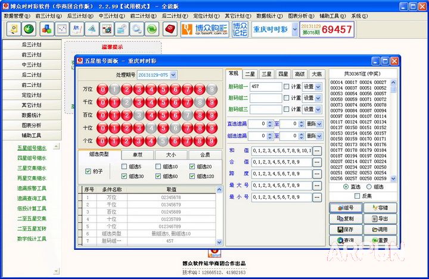This screenshot has height=279, width=429.
Task: Enable the 组选5 checkbox
Action: click(x=124, y=167)
